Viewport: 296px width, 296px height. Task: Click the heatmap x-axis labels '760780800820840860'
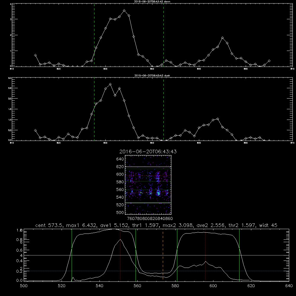coord(150,218)
